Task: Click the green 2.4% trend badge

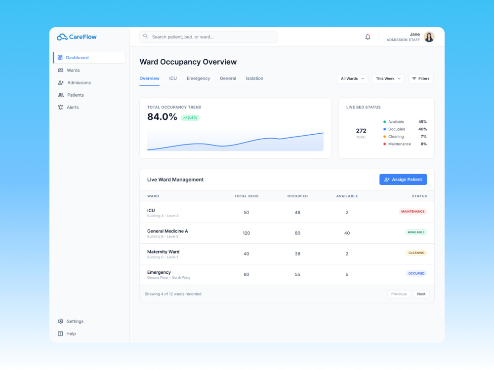Action: tap(190, 118)
